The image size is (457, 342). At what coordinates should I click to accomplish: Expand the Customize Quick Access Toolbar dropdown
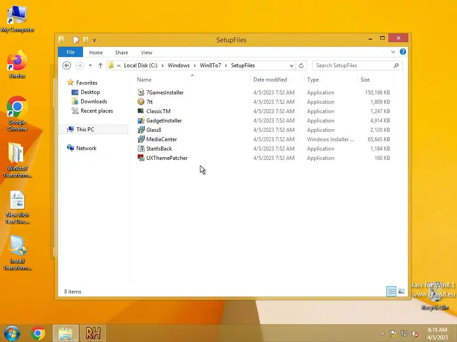95,41
